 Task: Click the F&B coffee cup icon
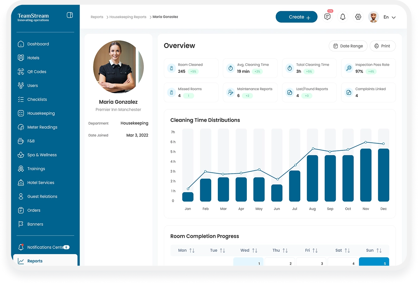21,141
